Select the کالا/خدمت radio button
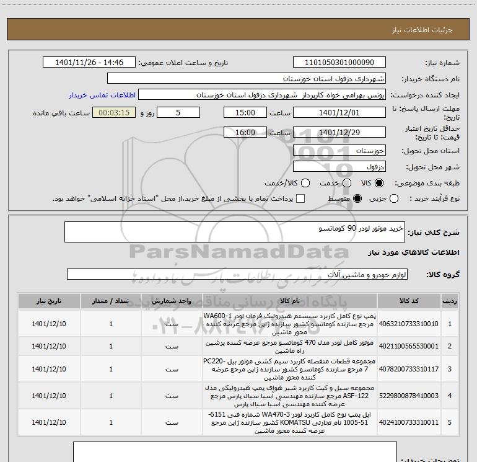The height and width of the screenshot is (462, 477). [x=305, y=183]
